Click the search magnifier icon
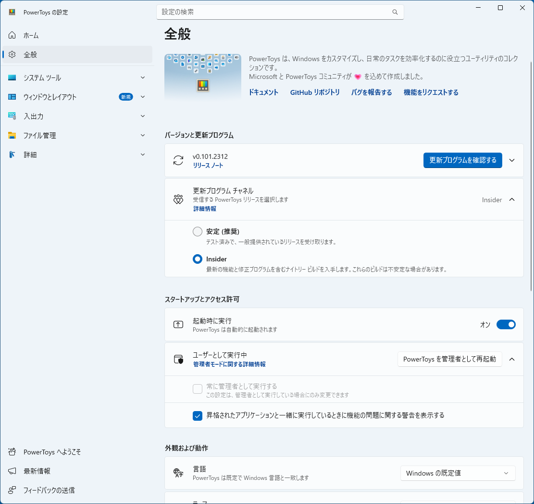 [395, 12]
